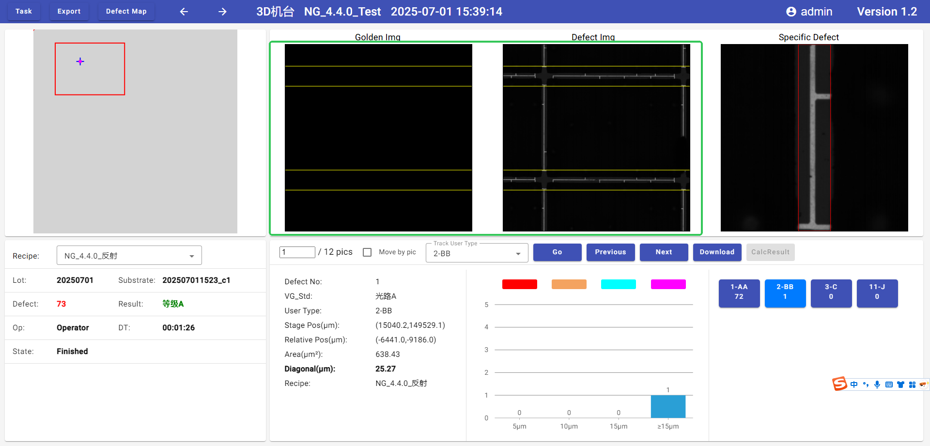Select the 3-C category button

[x=831, y=293]
